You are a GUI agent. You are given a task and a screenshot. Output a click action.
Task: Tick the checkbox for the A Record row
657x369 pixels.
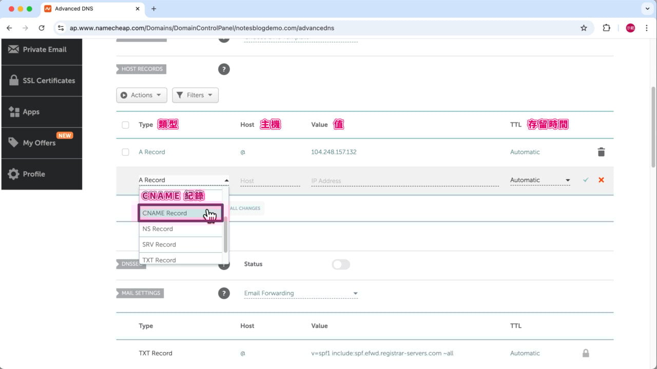[125, 152]
